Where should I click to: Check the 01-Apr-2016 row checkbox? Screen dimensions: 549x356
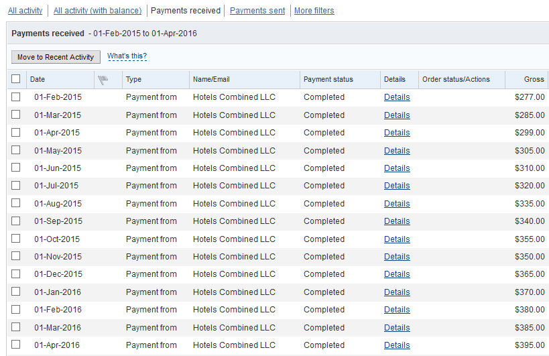click(x=16, y=345)
